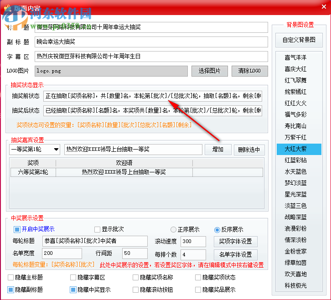Select the 情深淡粉 background
Viewport: 331px width, 300px height.
click(299, 240)
